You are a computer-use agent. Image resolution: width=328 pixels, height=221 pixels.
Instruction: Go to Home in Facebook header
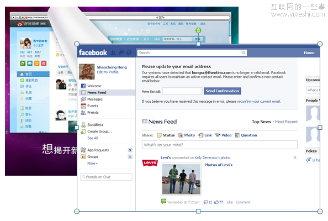pyautogui.click(x=309, y=52)
